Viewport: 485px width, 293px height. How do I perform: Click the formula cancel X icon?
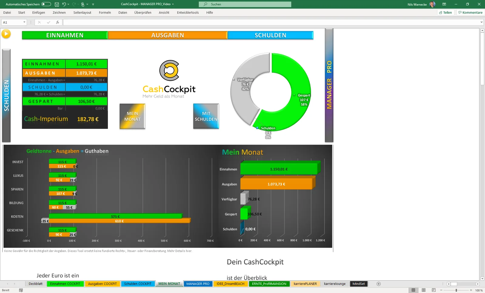[x=39, y=22]
